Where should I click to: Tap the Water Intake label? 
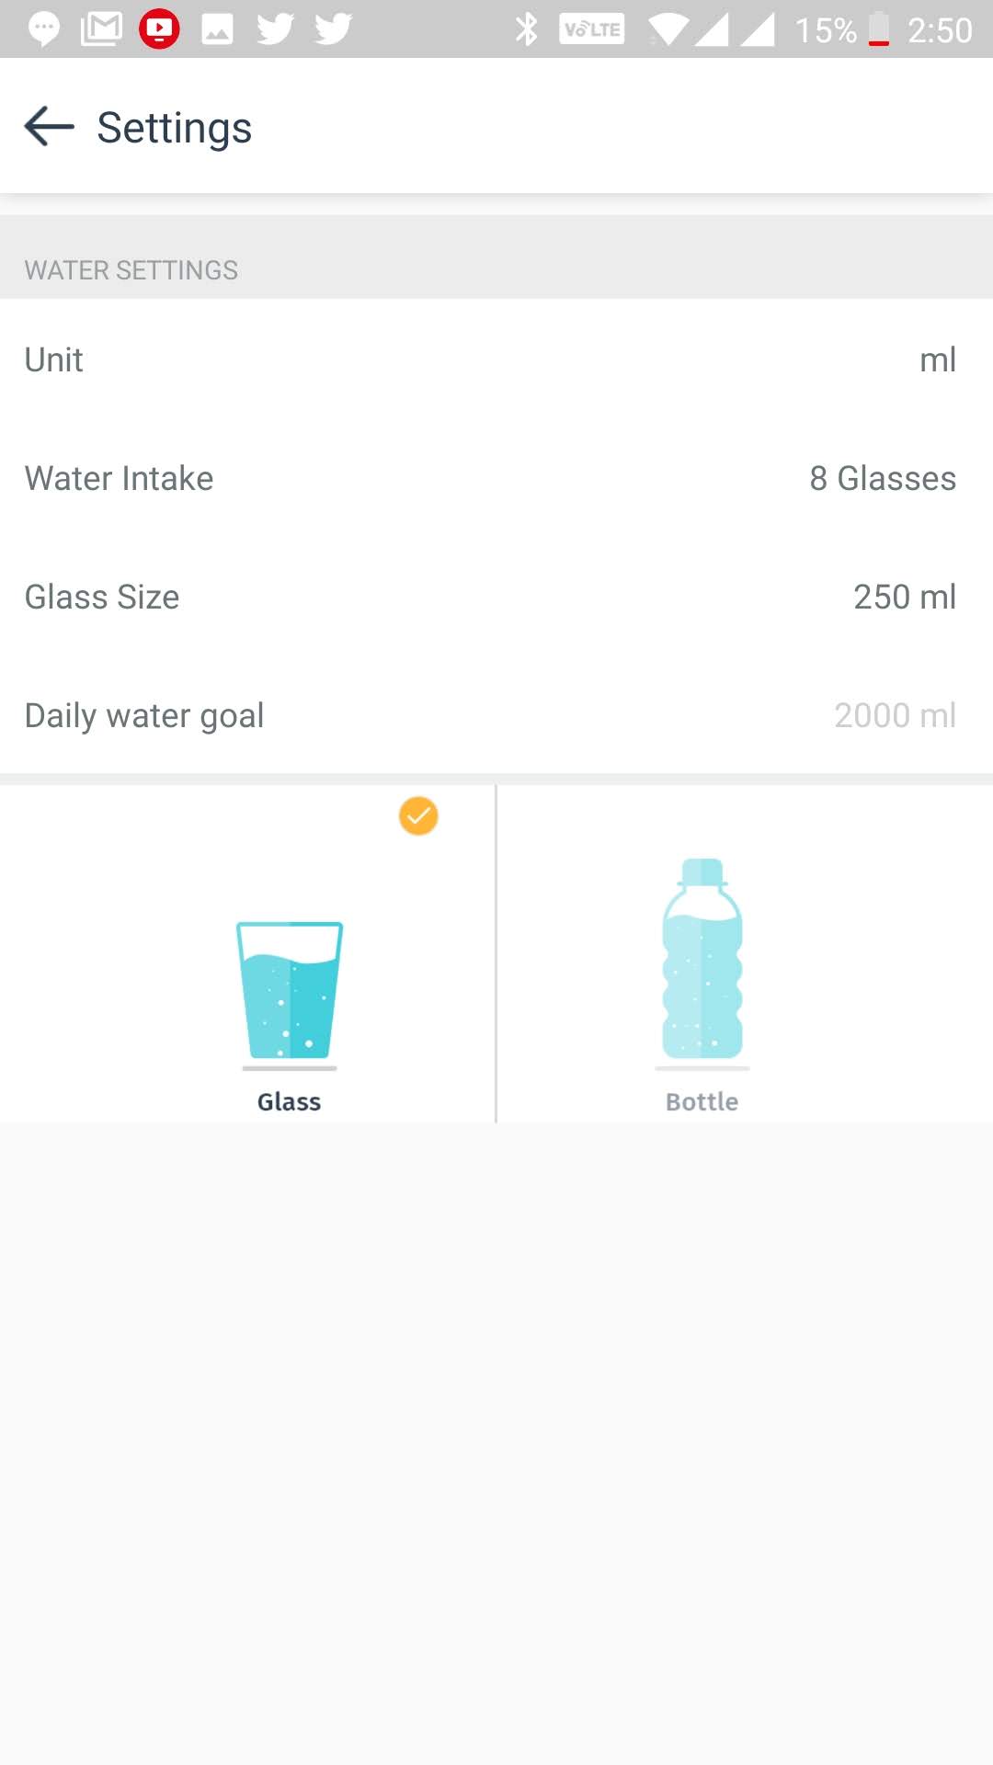(119, 478)
